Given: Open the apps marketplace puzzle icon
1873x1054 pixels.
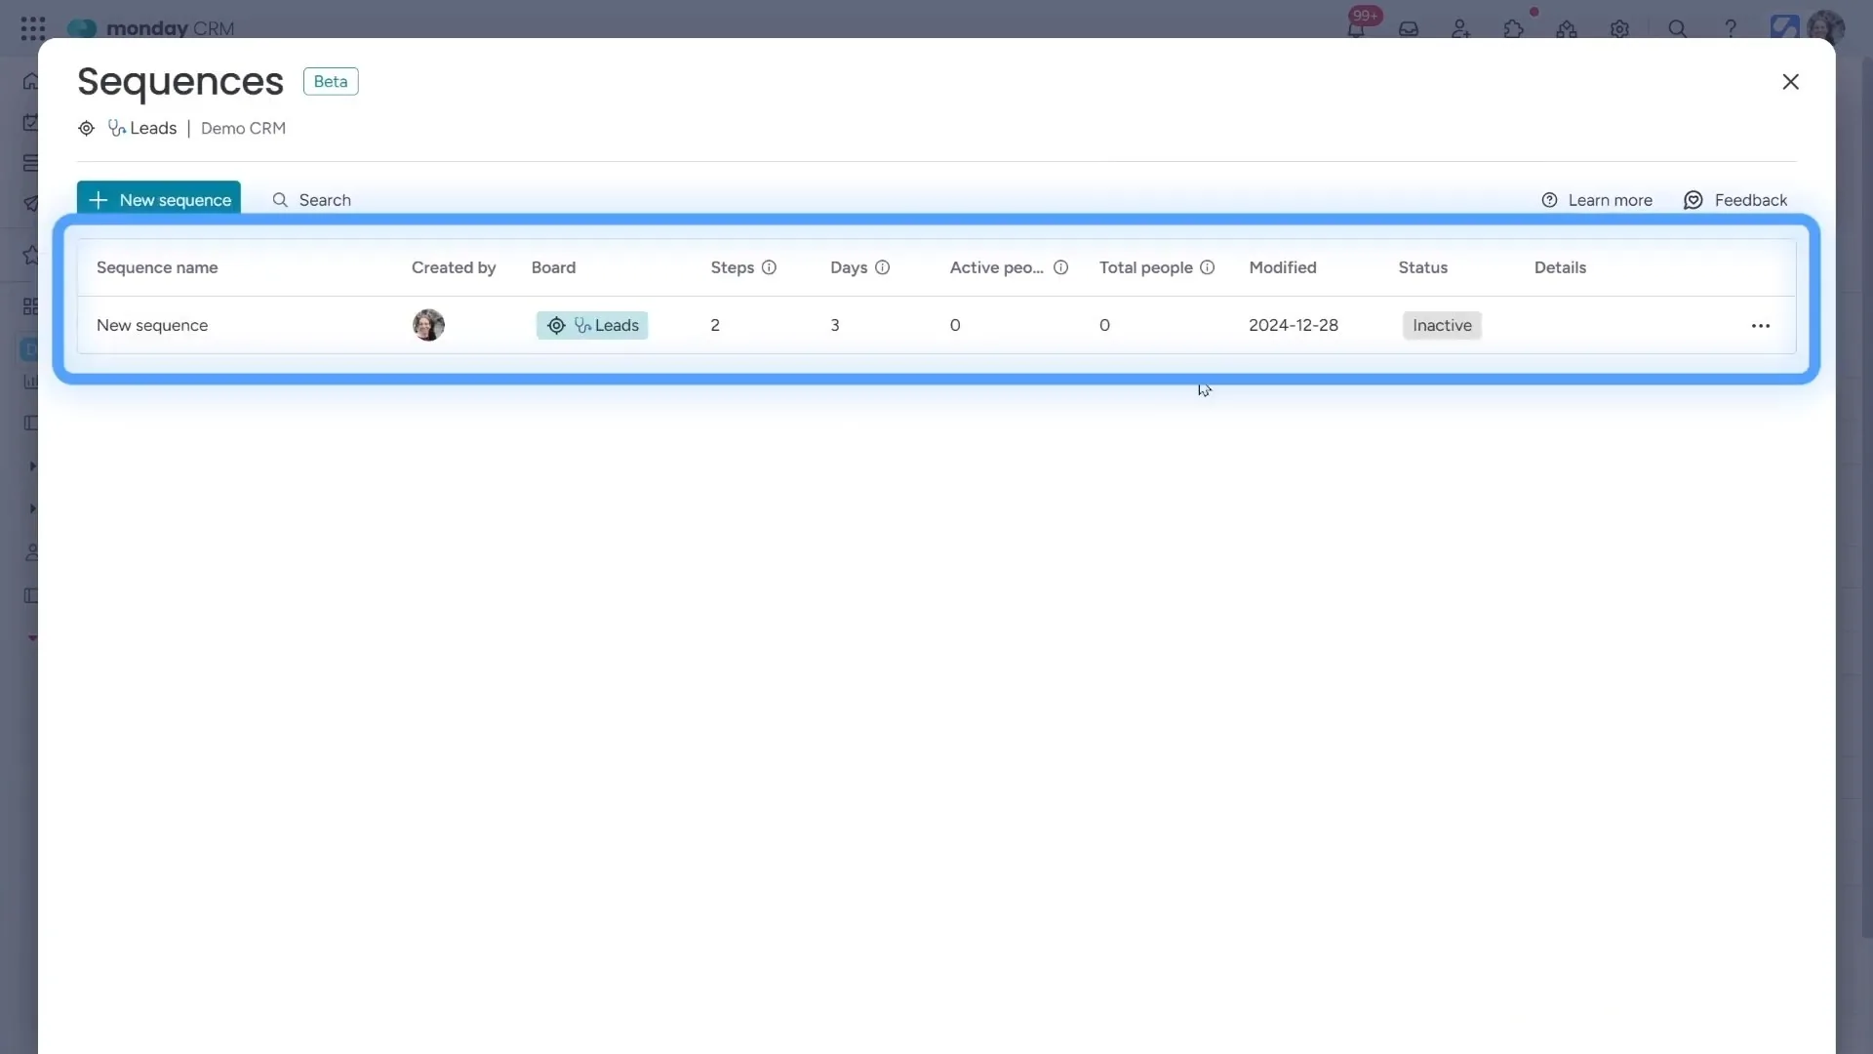Looking at the screenshot, I should 1513,28.
